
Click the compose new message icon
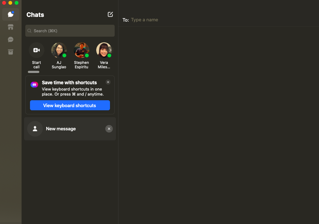pyautogui.click(x=110, y=14)
